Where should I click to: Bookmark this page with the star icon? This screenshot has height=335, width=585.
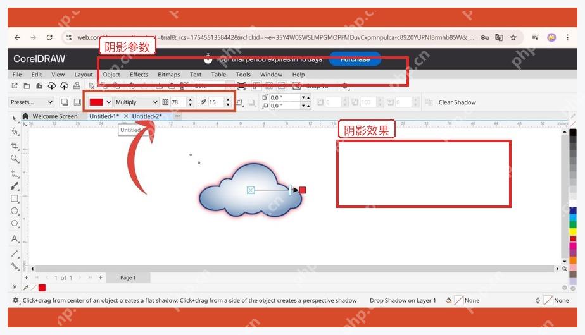click(x=513, y=37)
